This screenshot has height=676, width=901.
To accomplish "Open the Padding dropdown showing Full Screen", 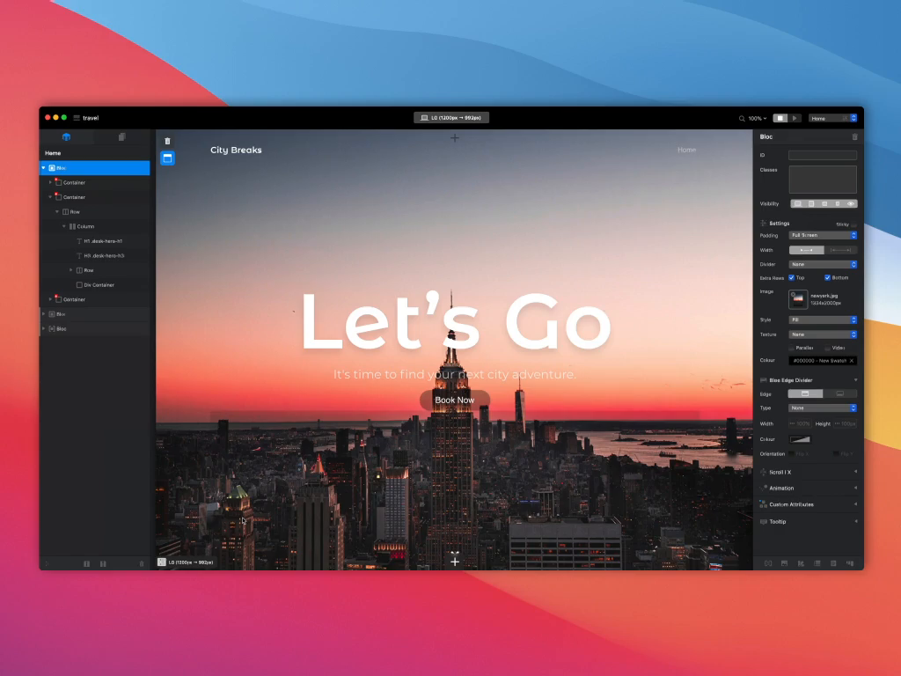I will pyautogui.click(x=823, y=235).
